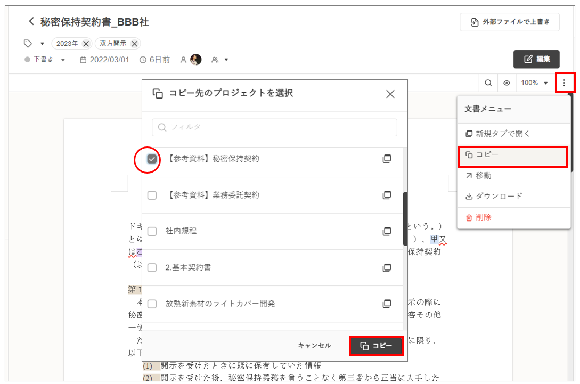Viewport: 580px width, 384px height.
Task: Open the 100% zoom level dropdown
Action: click(x=534, y=83)
